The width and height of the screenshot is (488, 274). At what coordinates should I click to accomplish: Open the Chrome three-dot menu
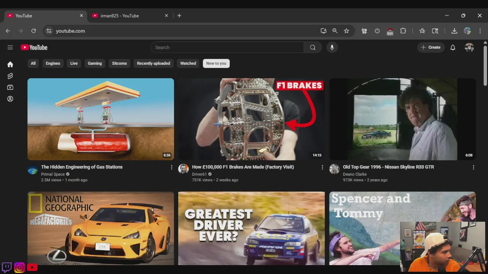click(x=480, y=31)
